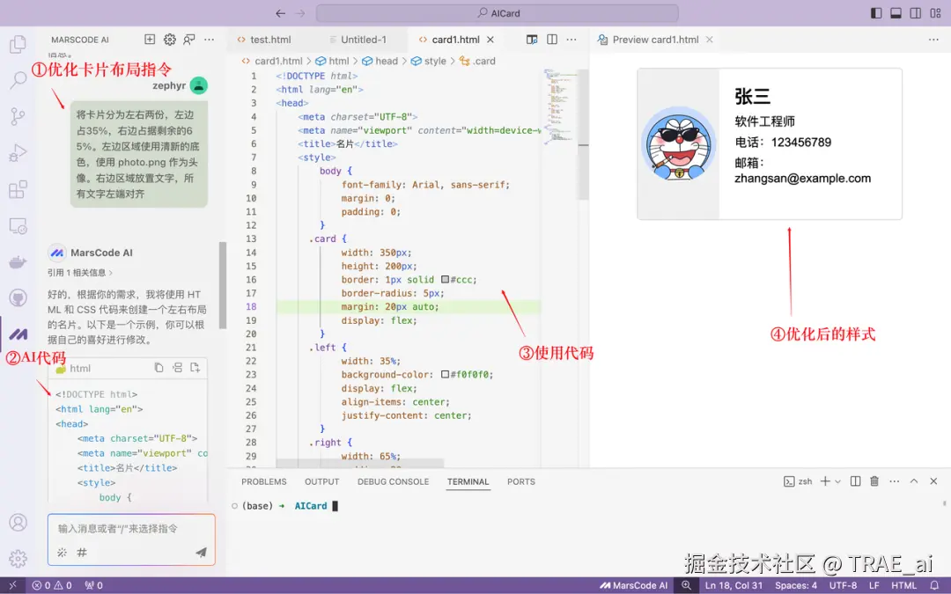951x594 pixels.
Task: Add a new terminal with plus
Action: 825,481
